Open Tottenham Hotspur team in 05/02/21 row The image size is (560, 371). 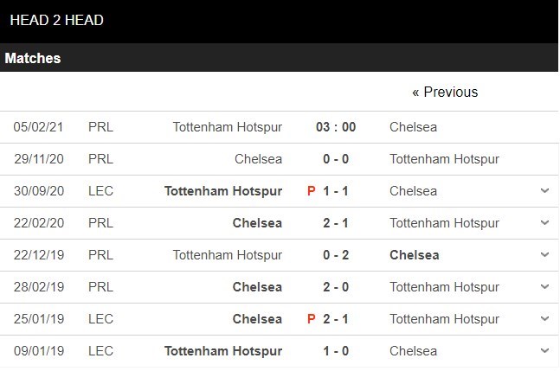tap(228, 127)
